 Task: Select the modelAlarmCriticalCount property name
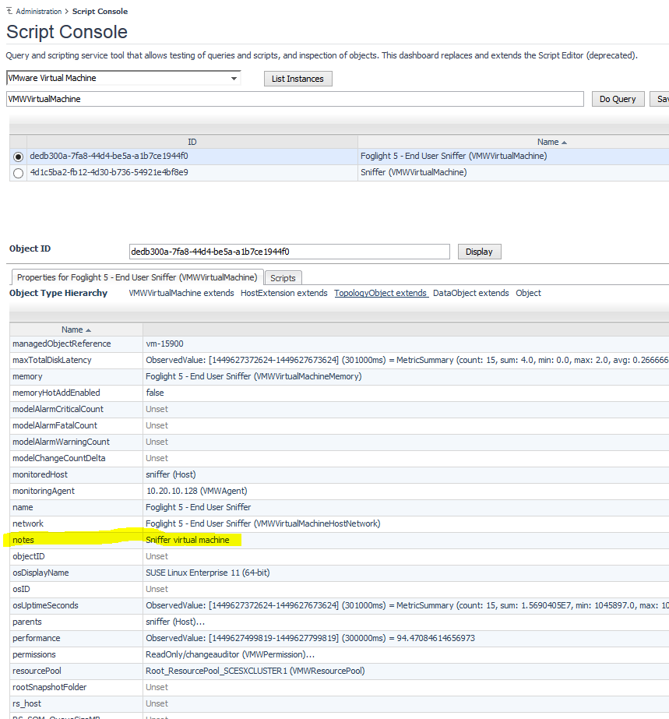click(x=58, y=409)
